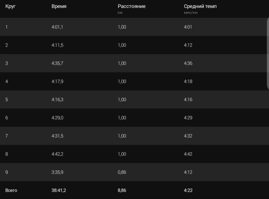269x199 pixels.
Task: Sort by the Время column header
Action: 59,7
